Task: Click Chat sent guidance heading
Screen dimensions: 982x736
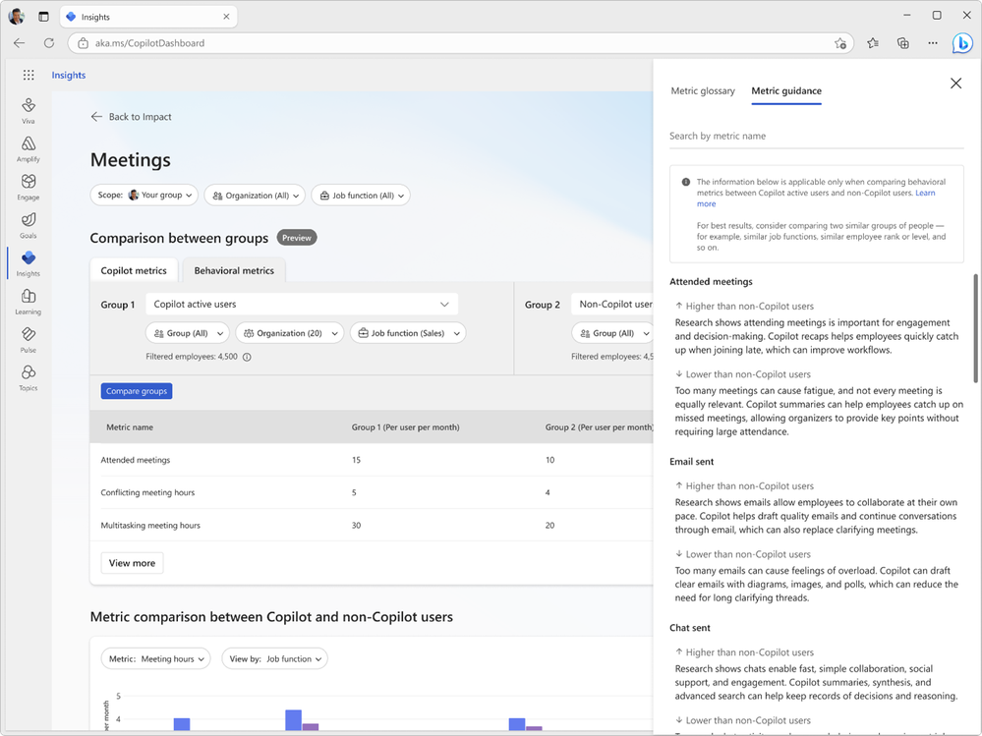Action: [689, 628]
